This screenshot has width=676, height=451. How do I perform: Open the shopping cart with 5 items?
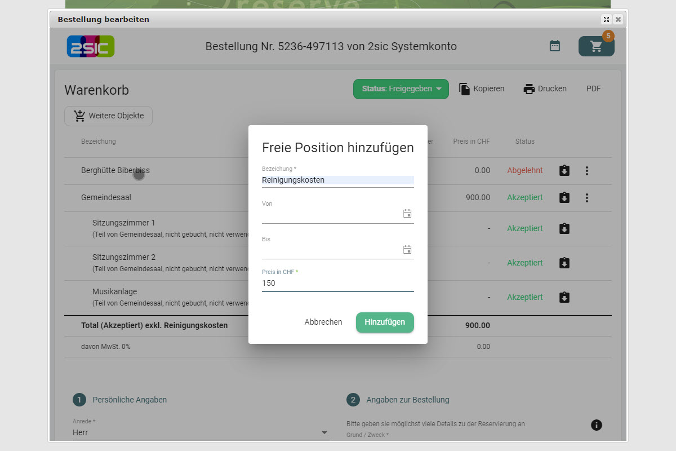point(596,46)
